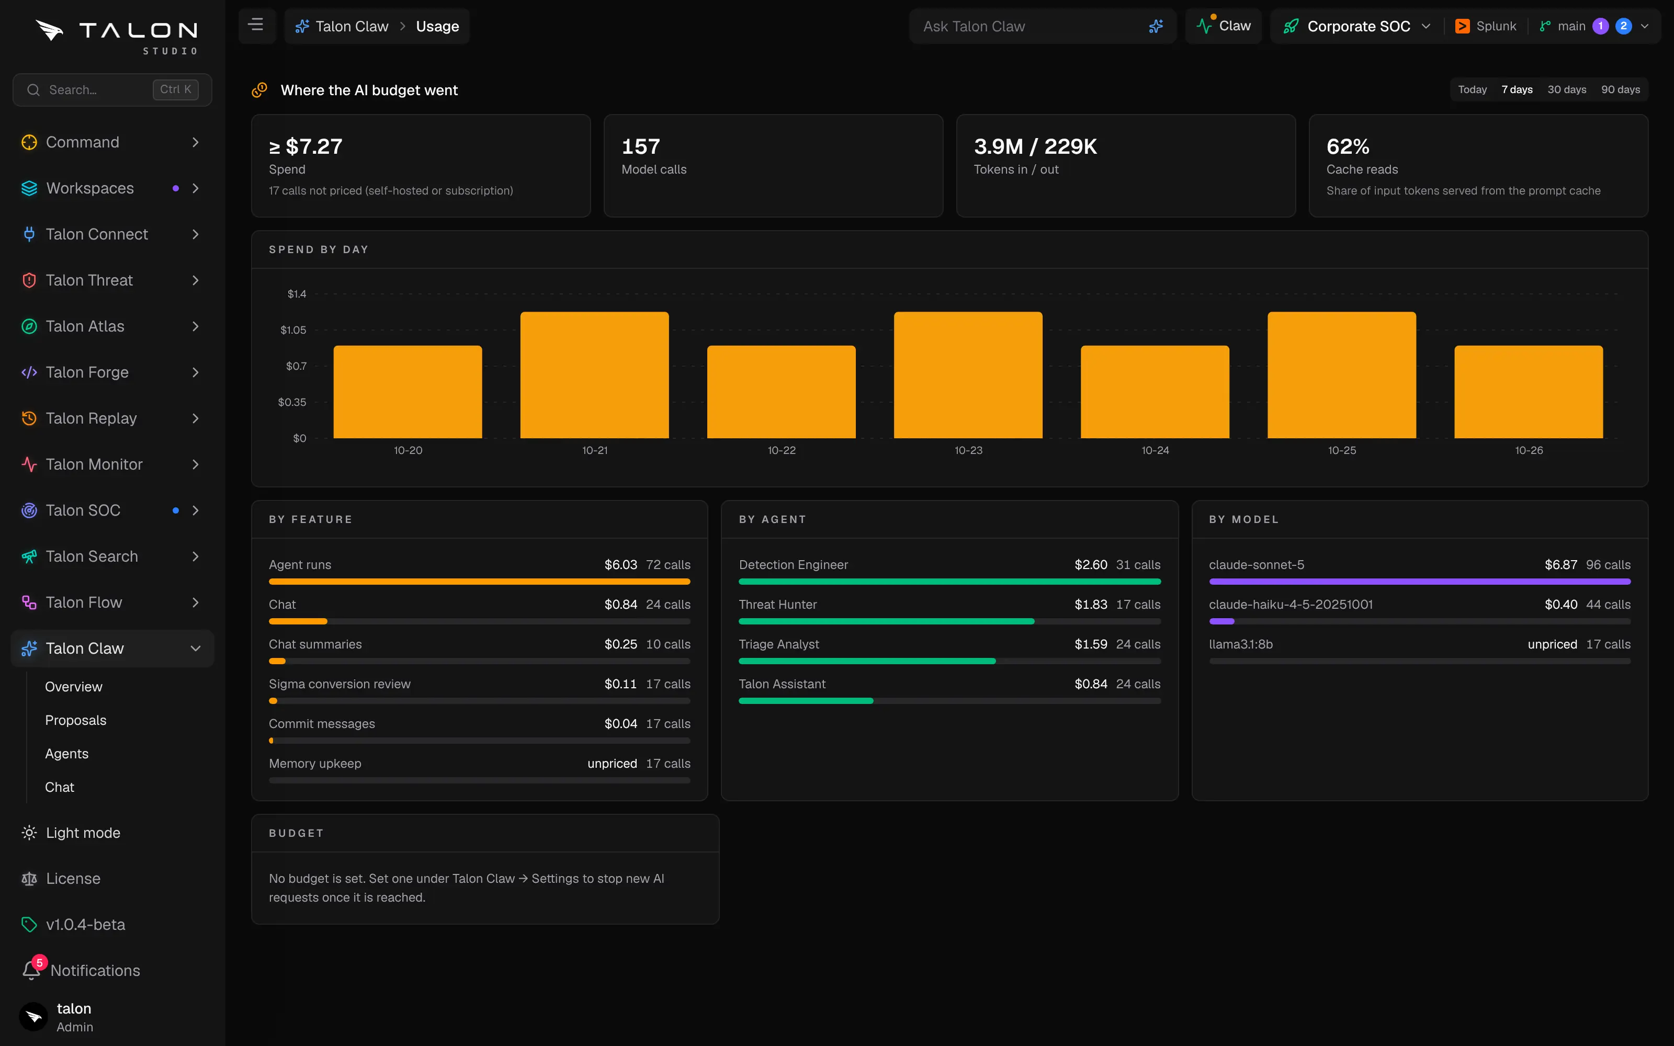Viewport: 1674px width, 1046px height.
Task: Click the Command sidebar icon
Action: [29, 142]
